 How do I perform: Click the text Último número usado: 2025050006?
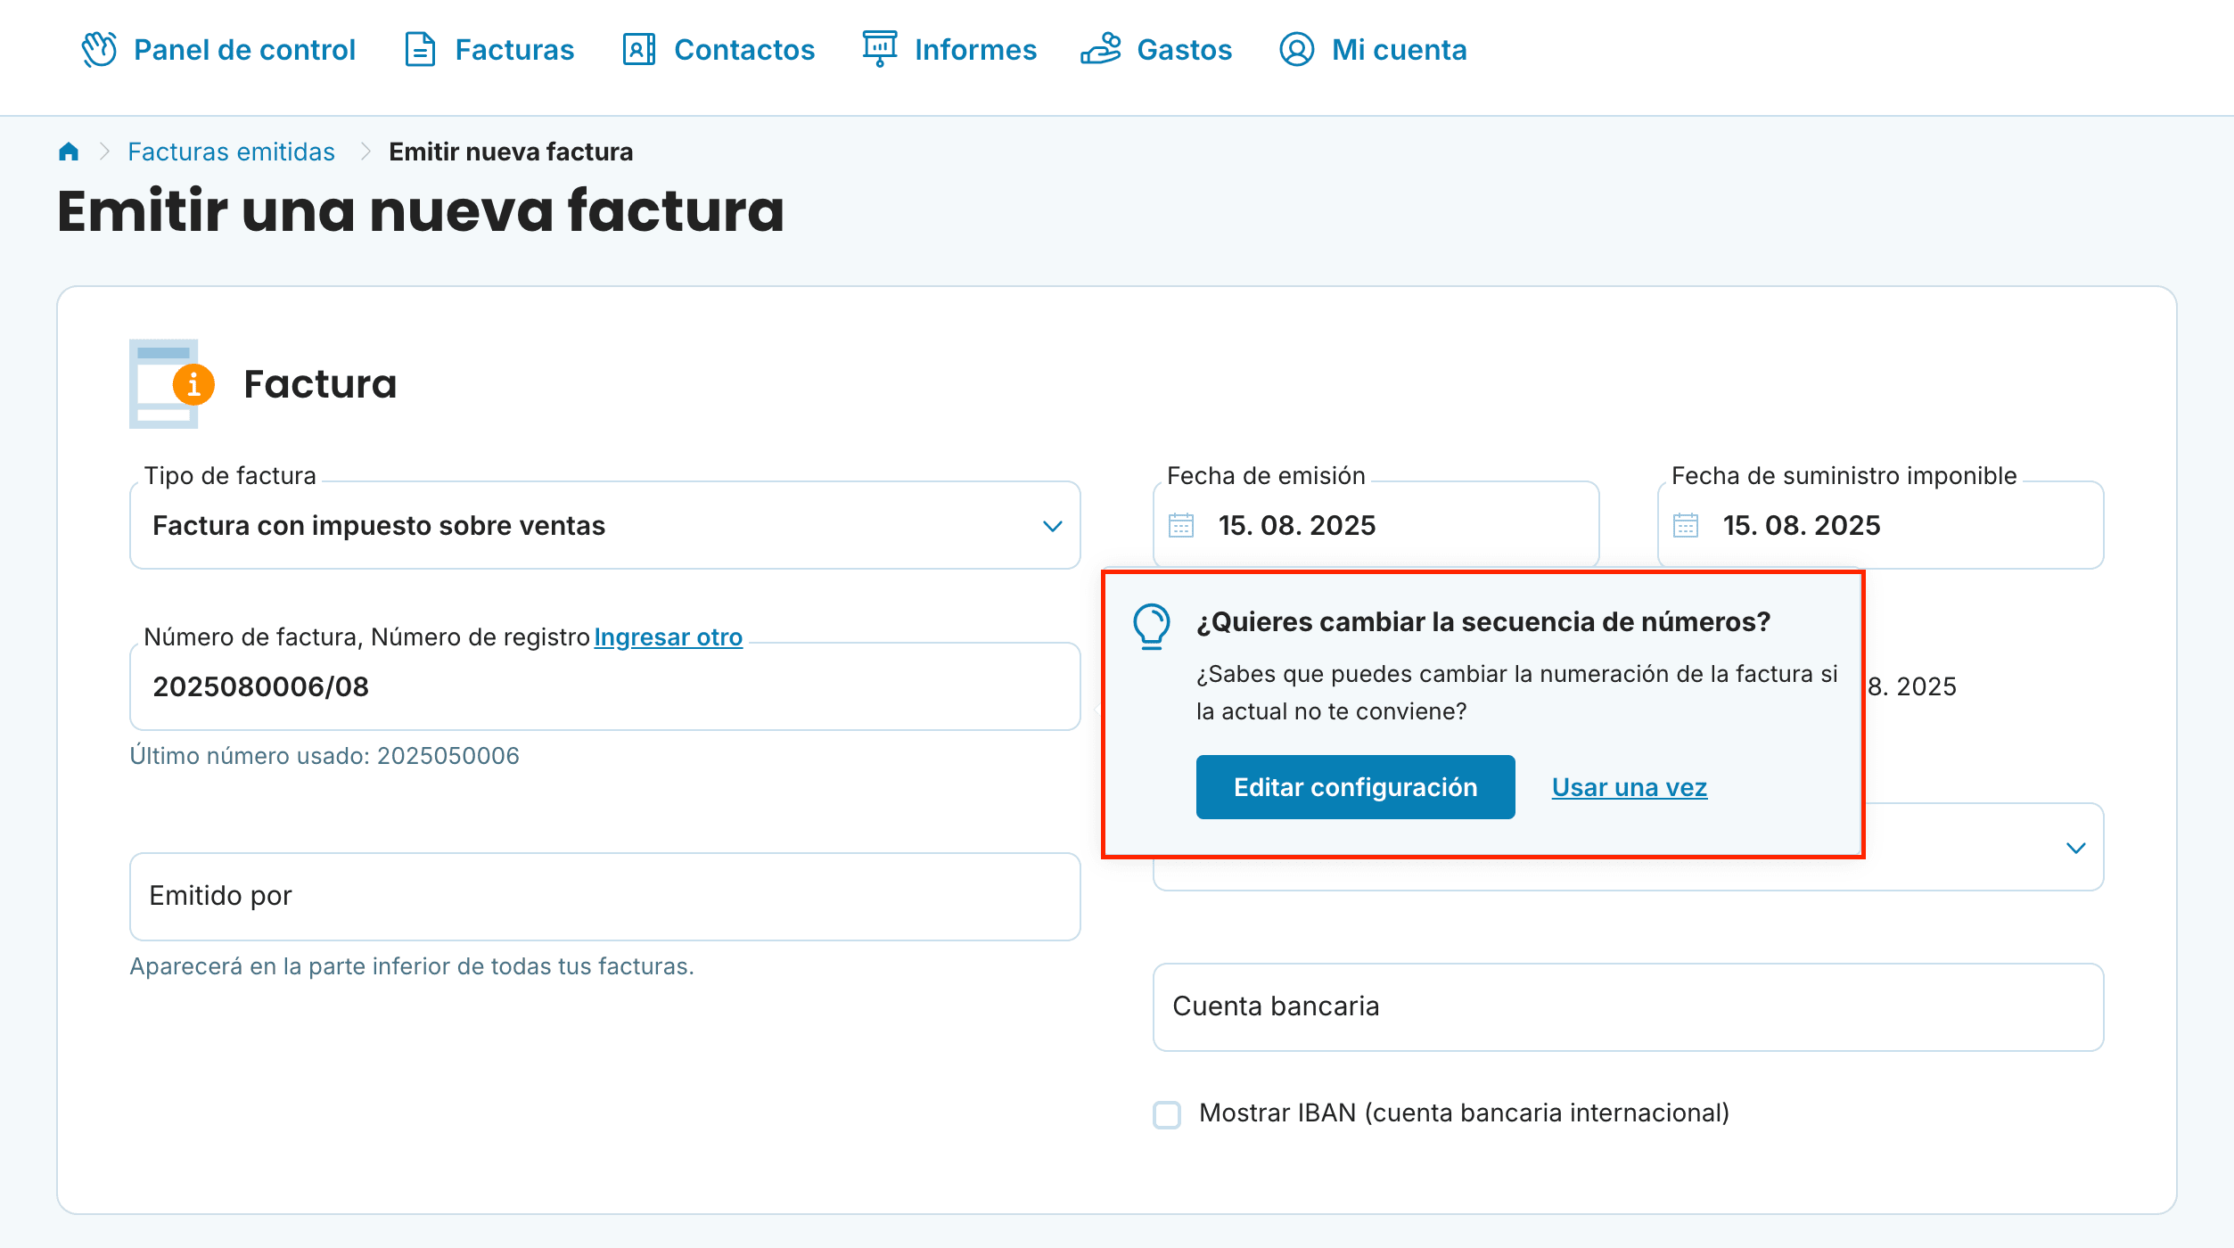coord(324,756)
